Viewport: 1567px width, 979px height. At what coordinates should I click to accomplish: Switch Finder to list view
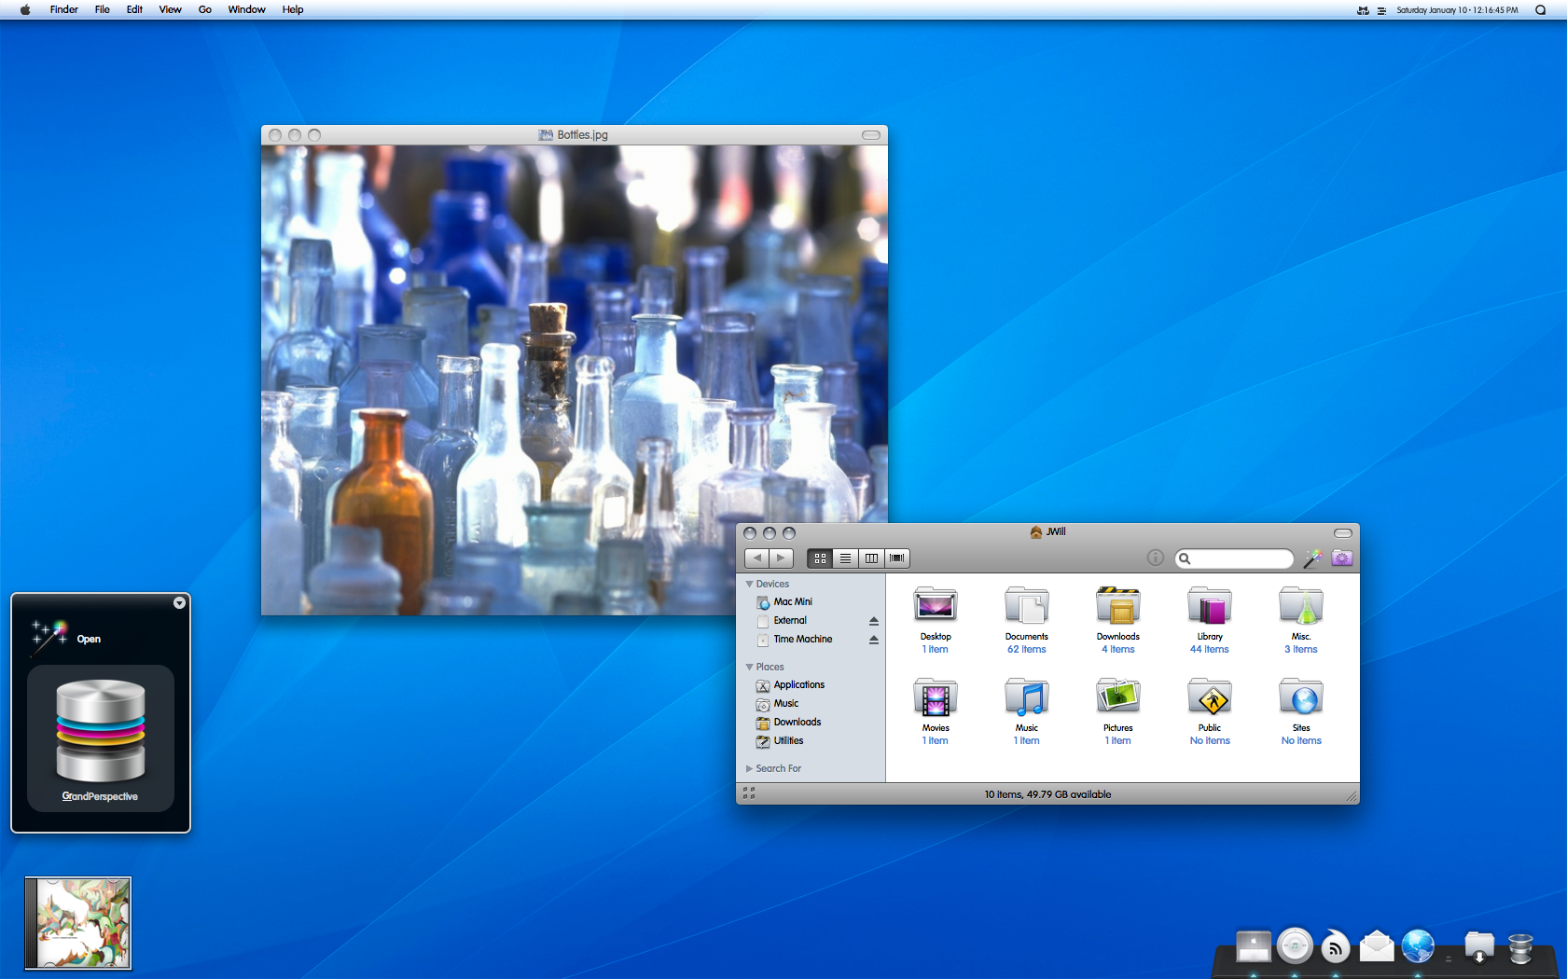[x=845, y=558]
